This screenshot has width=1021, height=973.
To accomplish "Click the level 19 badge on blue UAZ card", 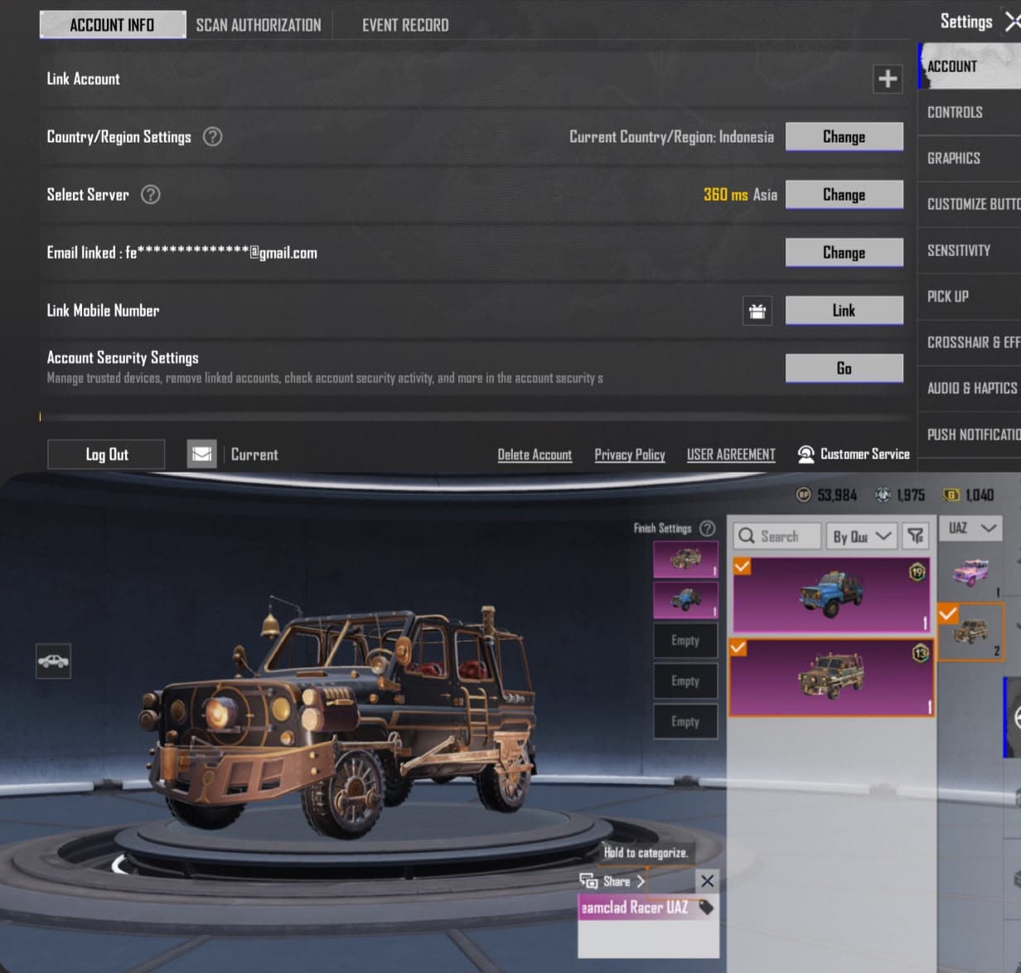I will tap(917, 572).
